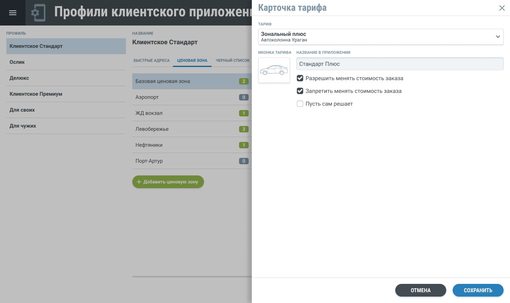Open the Черный список tab
This screenshot has height=303, width=510.
[232, 61]
